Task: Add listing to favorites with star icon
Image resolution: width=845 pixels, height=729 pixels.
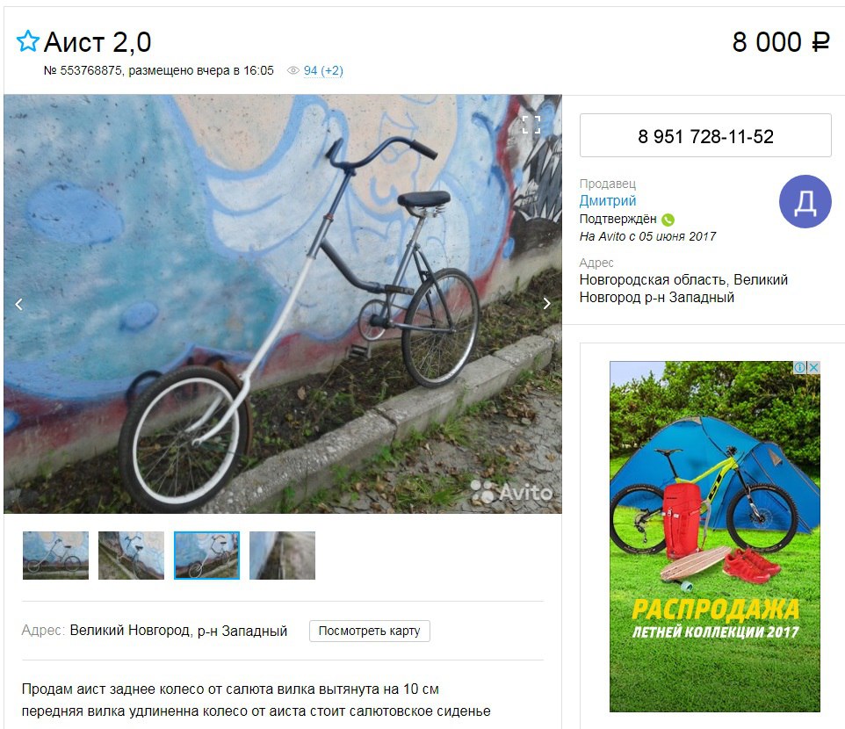Action: pos(27,41)
